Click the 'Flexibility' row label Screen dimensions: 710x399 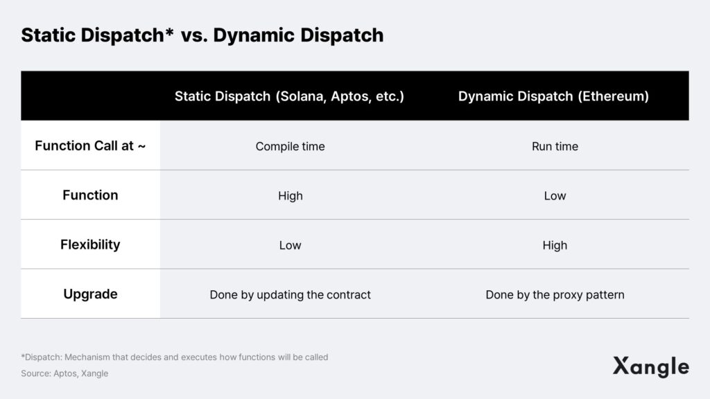coord(90,245)
